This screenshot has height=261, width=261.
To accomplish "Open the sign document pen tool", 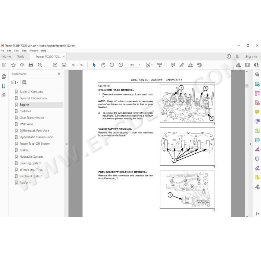I will pyautogui.click(x=191, y=65).
